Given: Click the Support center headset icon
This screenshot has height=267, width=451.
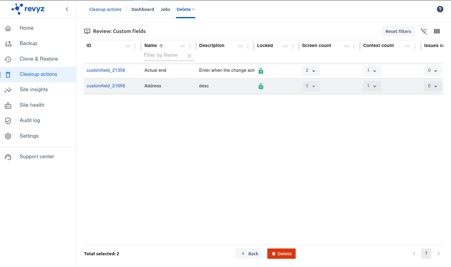Looking at the screenshot, I should pyautogui.click(x=8, y=157).
